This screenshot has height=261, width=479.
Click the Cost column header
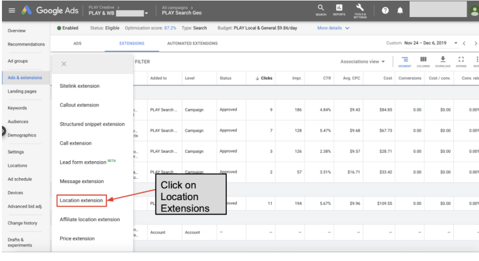tap(387, 78)
